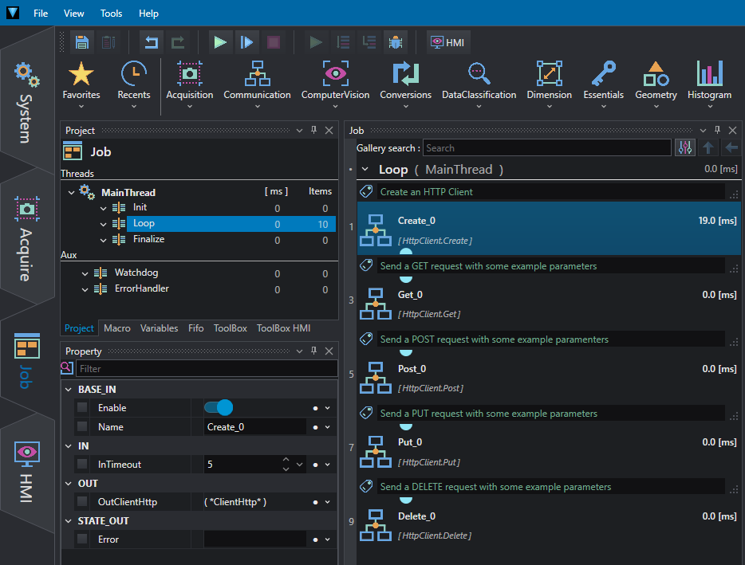Click the Save icon in toolbar
This screenshot has width=745, height=565.
(x=81, y=42)
